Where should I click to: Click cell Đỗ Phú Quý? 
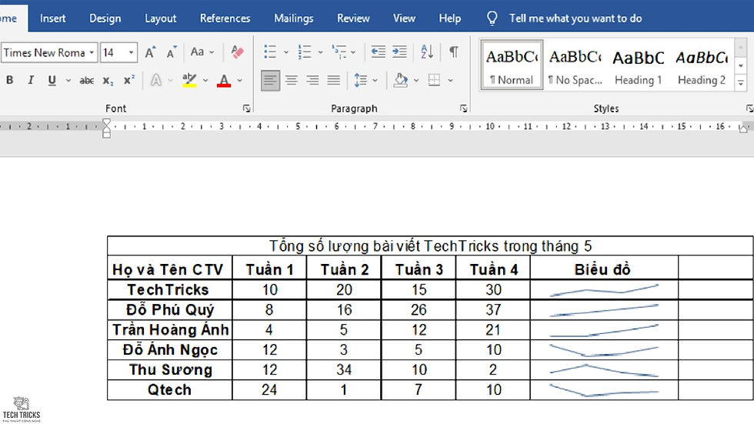[x=170, y=309]
